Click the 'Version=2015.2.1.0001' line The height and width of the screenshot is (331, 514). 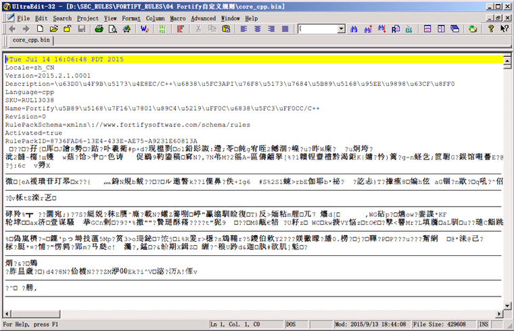[47, 76]
